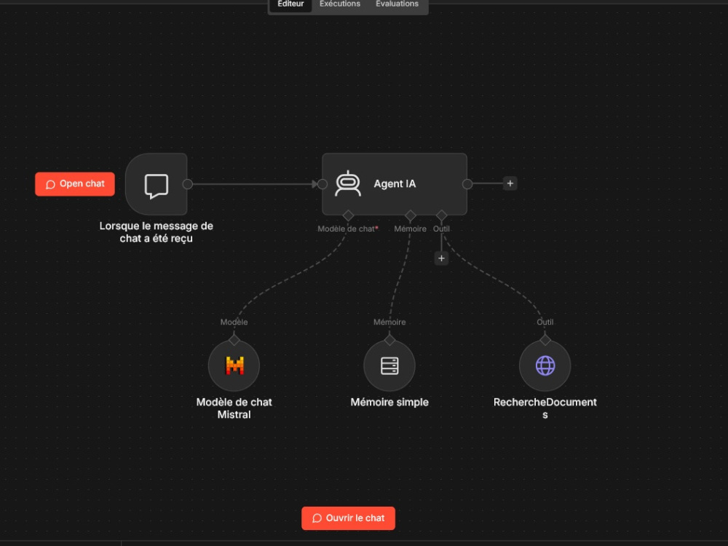
Task: Click the Modèle de chat diamond connector
Action: point(348,215)
